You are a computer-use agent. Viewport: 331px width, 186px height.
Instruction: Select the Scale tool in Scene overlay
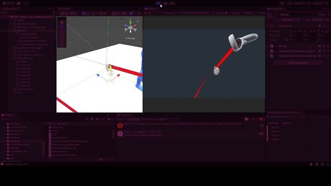(x=62, y=36)
